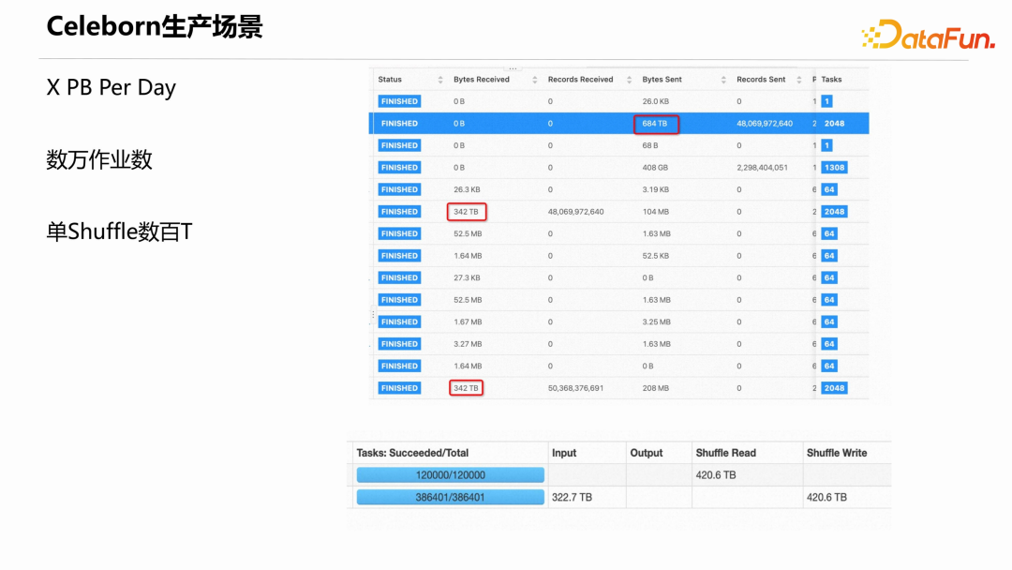Screen dimensions: 1012x570
Task: Click the 120000/120000 progress bar
Action: (450, 475)
